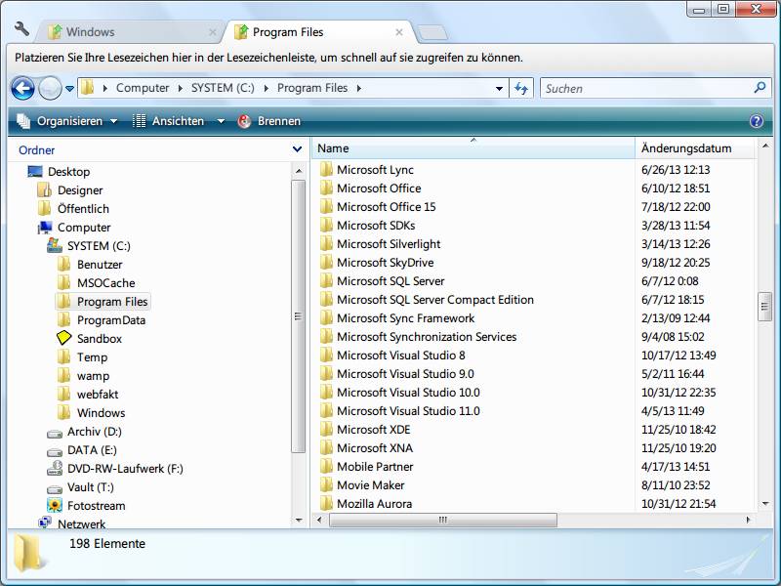Screen dimensions: 781x586
Task: Select webfakt folder in the tree
Action: 98,395
